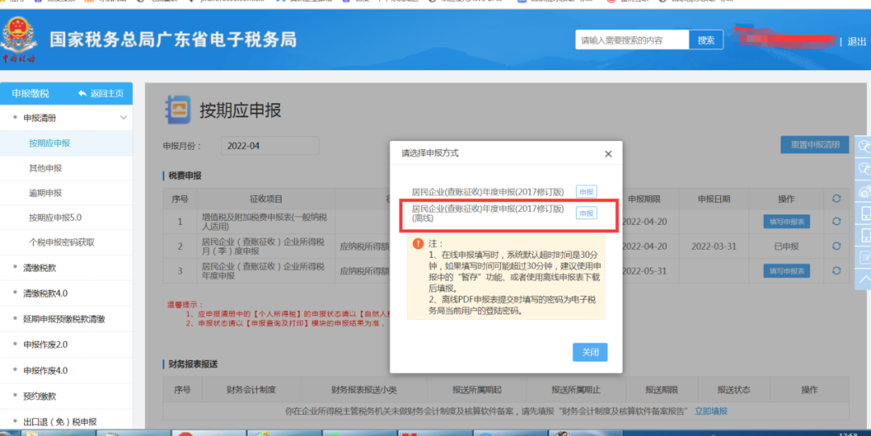This screenshot has height=436, width=871.
Task: Open the 其他申报 sidebar entry
Action: (45, 168)
